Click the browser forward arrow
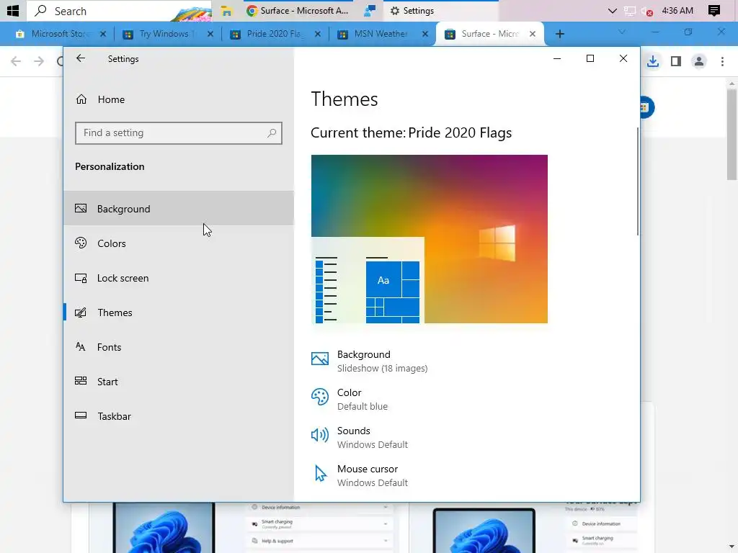The image size is (738, 553). tap(39, 61)
